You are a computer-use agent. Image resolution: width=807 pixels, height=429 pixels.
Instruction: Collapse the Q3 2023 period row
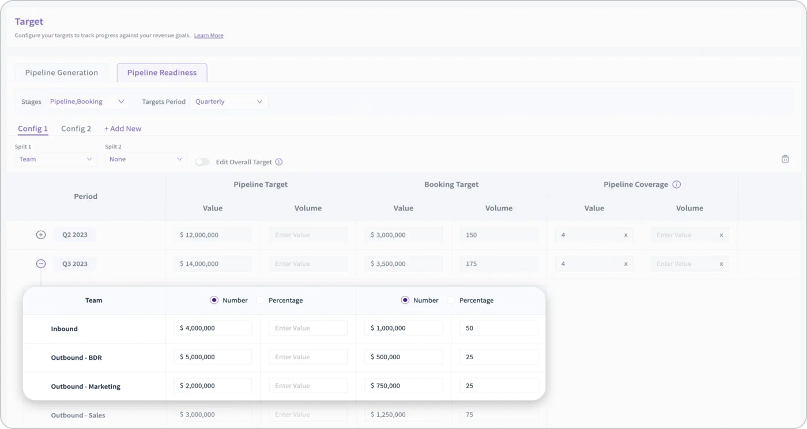(x=41, y=264)
